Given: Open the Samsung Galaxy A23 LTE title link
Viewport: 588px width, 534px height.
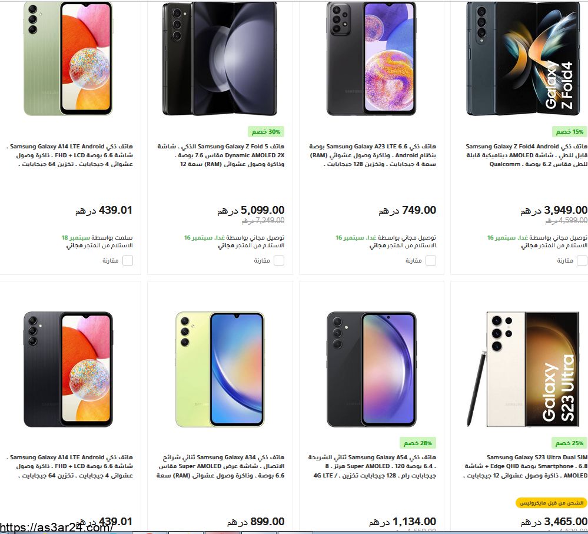Looking at the screenshot, I should click(373, 155).
